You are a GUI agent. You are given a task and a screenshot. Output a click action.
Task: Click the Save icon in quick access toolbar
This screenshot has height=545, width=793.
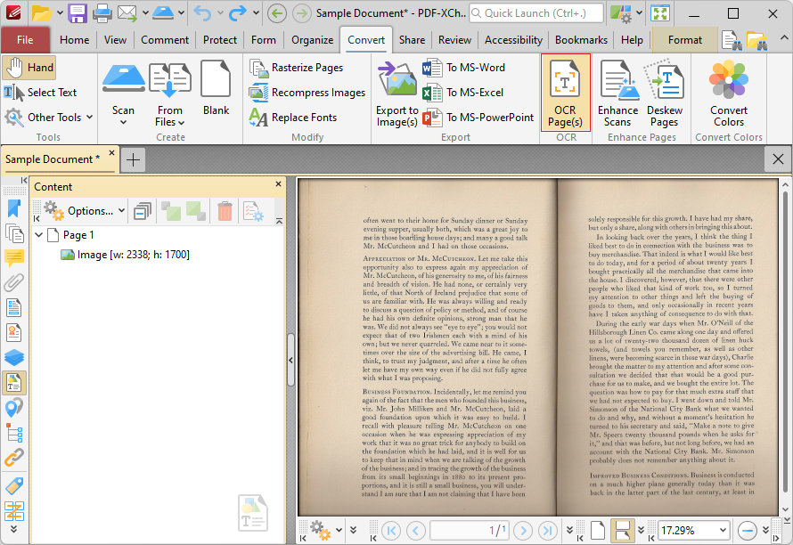78,13
